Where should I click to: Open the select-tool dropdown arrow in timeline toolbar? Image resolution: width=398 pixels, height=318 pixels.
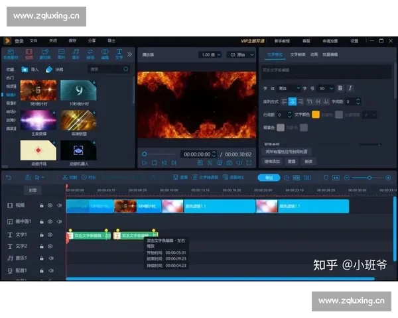[x=43, y=178]
